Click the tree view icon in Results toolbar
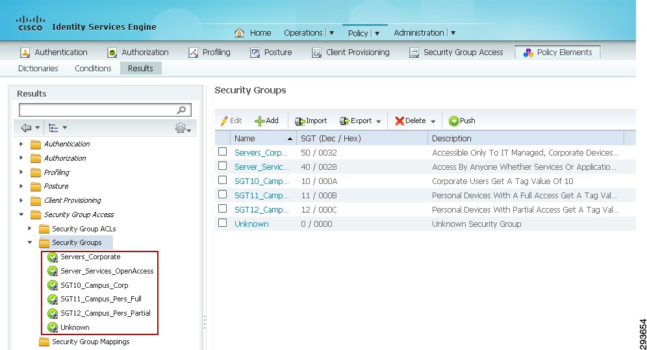Viewport: 647px width, 350px height. [x=53, y=128]
